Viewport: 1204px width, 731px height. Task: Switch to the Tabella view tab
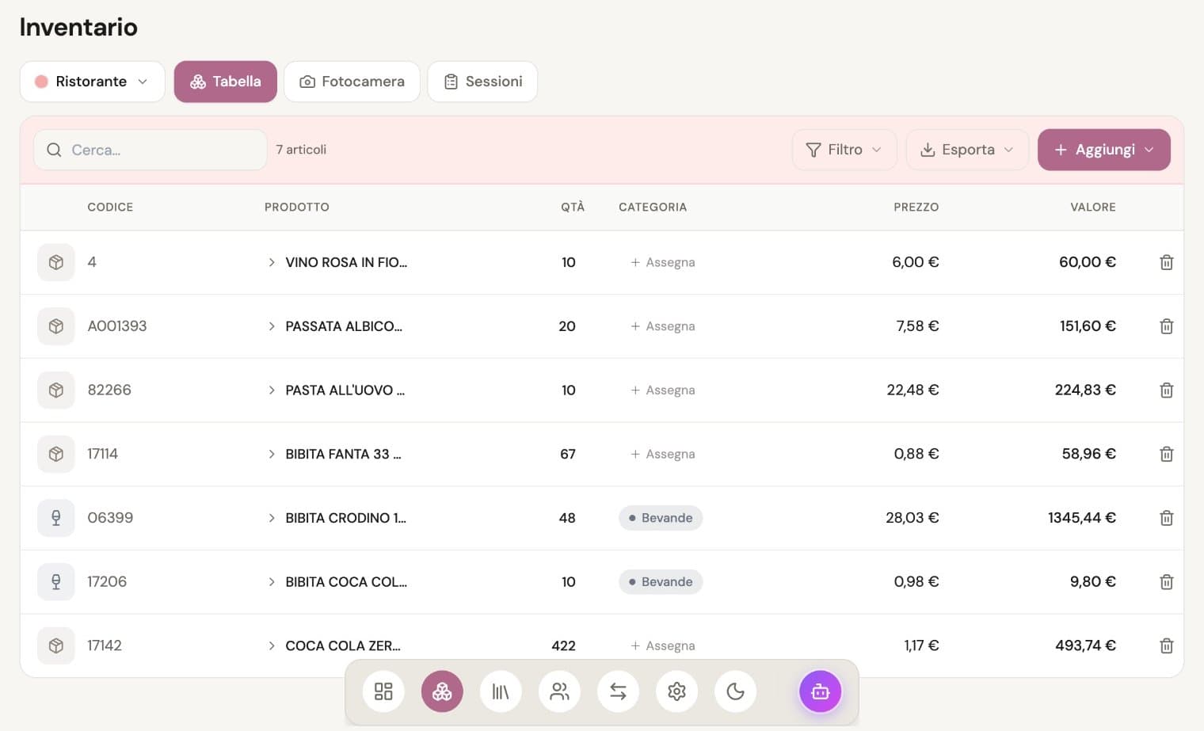pyautogui.click(x=226, y=82)
